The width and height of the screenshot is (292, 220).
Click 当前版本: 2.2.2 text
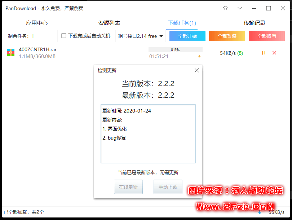tap(148, 84)
